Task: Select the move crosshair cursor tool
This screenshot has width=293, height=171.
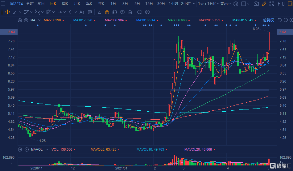Action: 7,12
